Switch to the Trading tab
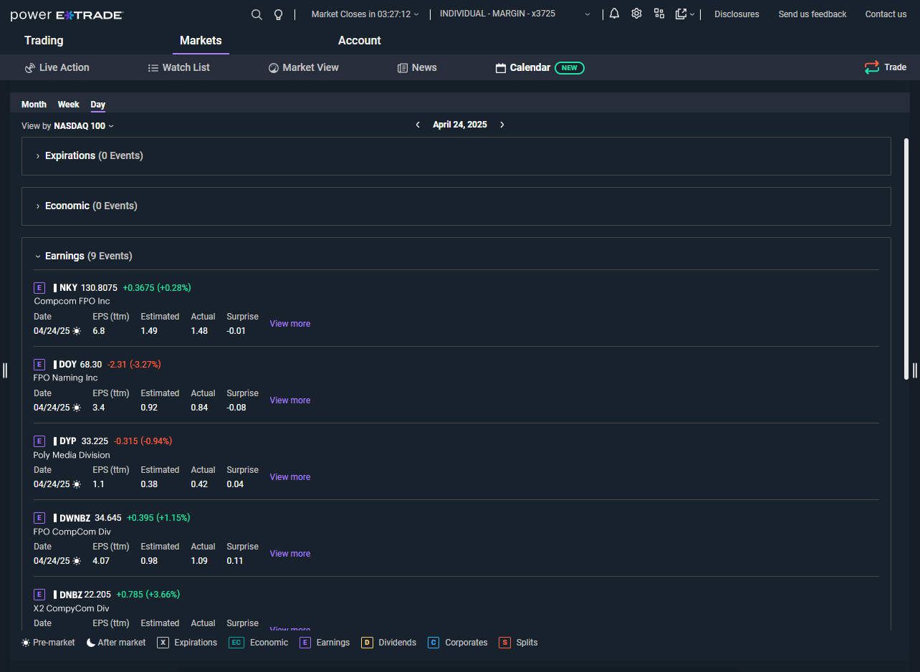This screenshot has width=920, height=672. tap(44, 41)
